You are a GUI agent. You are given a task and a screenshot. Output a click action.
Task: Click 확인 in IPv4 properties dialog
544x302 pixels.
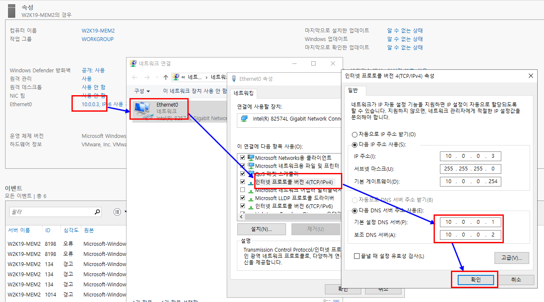click(476, 280)
